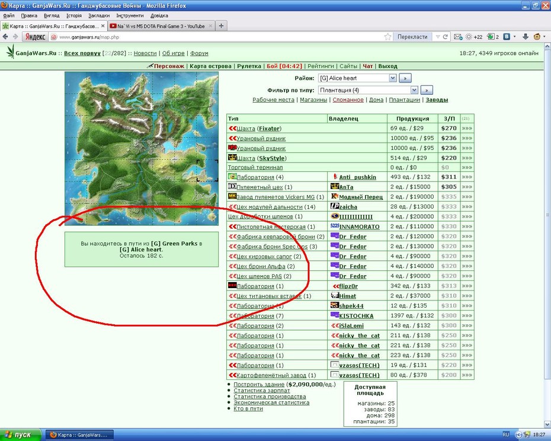Open the Закладки menu
The width and height of the screenshot is (551, 441).
tap(99, 15)
